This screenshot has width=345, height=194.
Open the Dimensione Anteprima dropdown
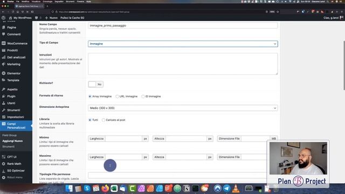click(183, 108)
